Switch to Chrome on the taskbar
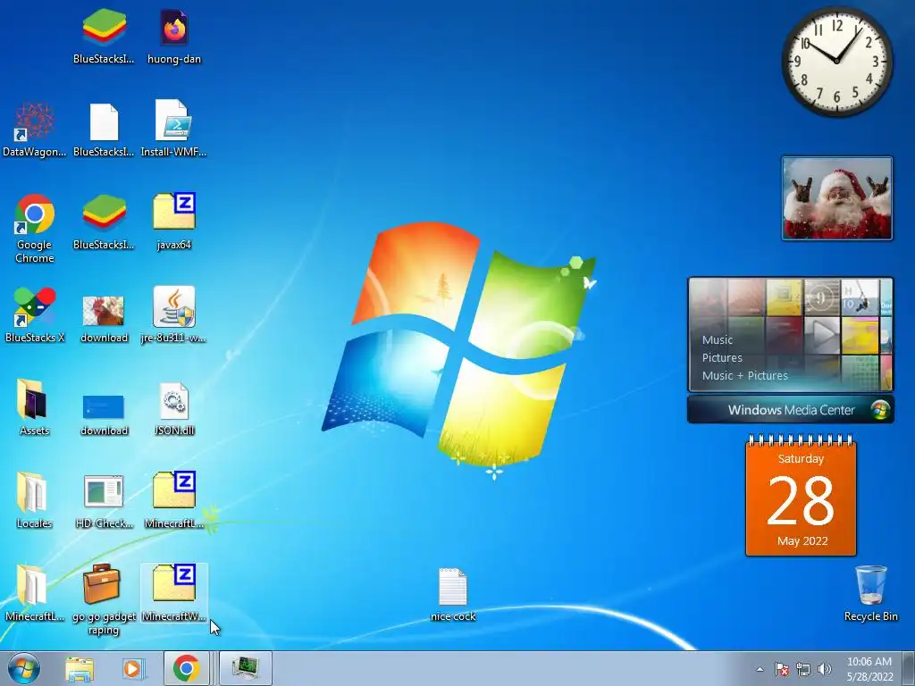Image resolution: width=915 pixels, height=686 pixels. coord(186,668)
